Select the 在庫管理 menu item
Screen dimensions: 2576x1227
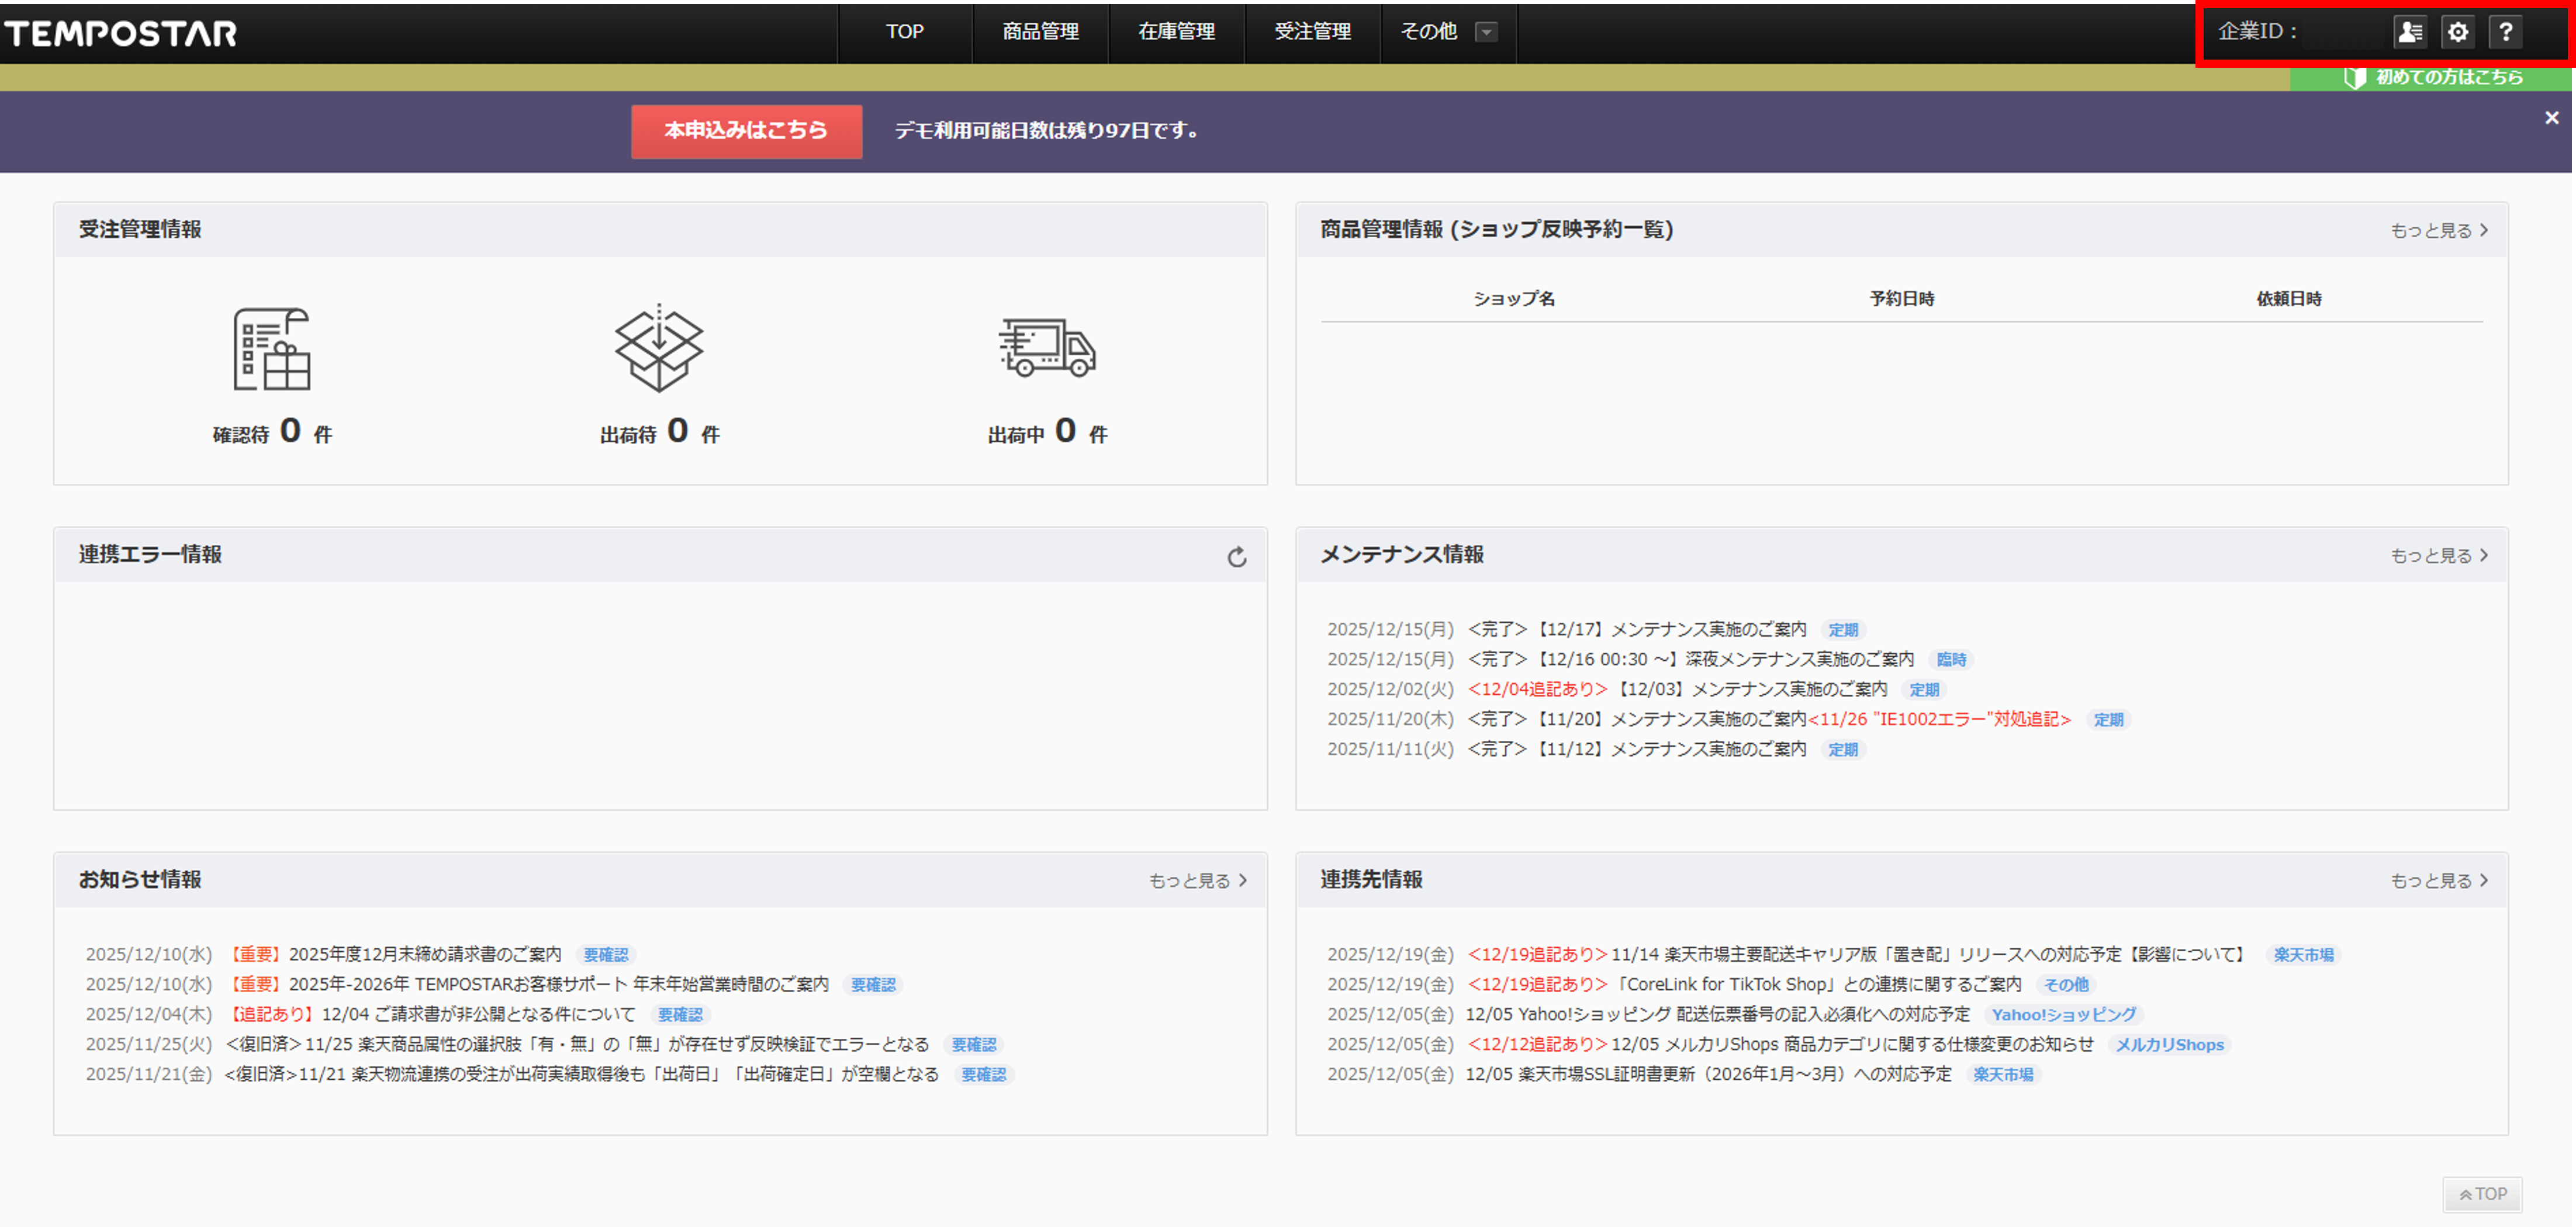(1176, 32)
